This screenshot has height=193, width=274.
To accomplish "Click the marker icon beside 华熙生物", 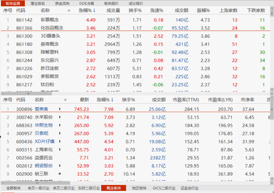I will 60,125.
